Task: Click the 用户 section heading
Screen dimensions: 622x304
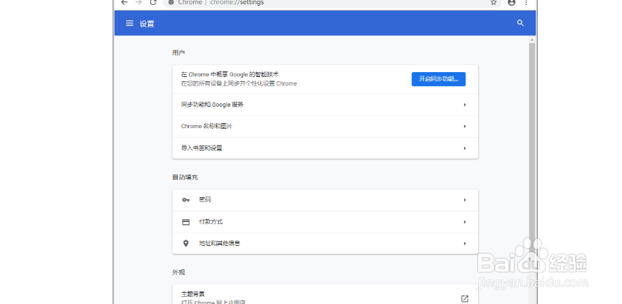Action: point(179,52)
